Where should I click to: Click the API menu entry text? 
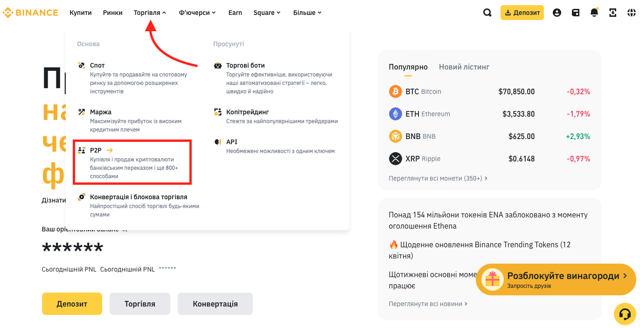232,142
